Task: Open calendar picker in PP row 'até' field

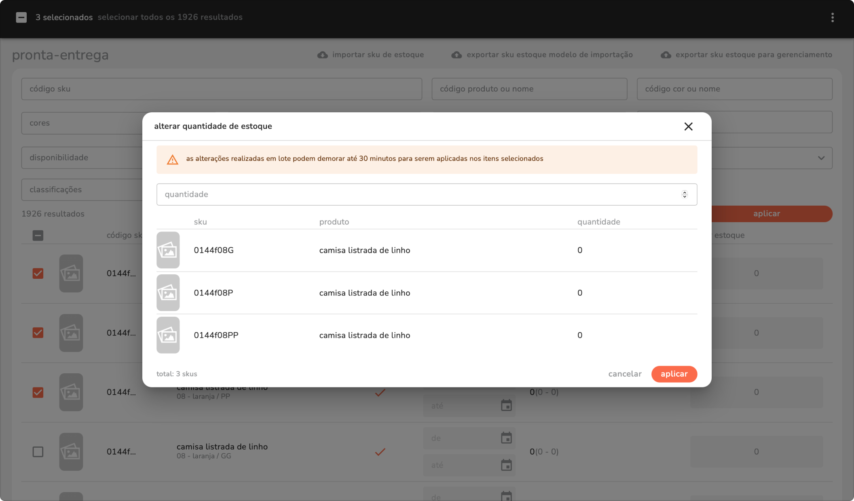Action: click(506, 405)
